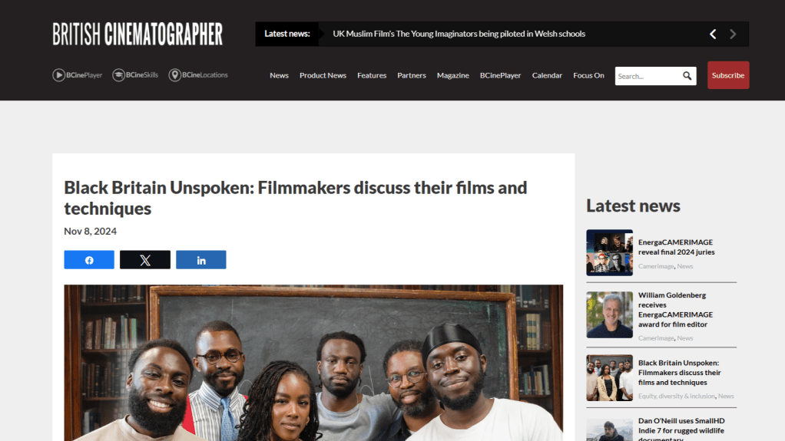Click the search magnifier icon

687,75
